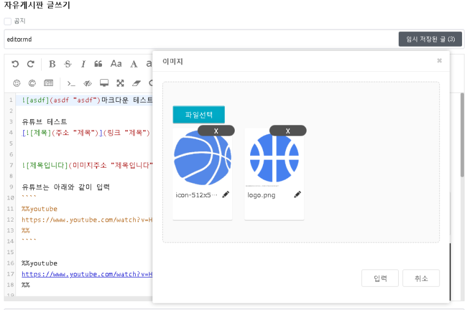
Task: Click the youtube URL on line 12
Action: pos(87,220)
